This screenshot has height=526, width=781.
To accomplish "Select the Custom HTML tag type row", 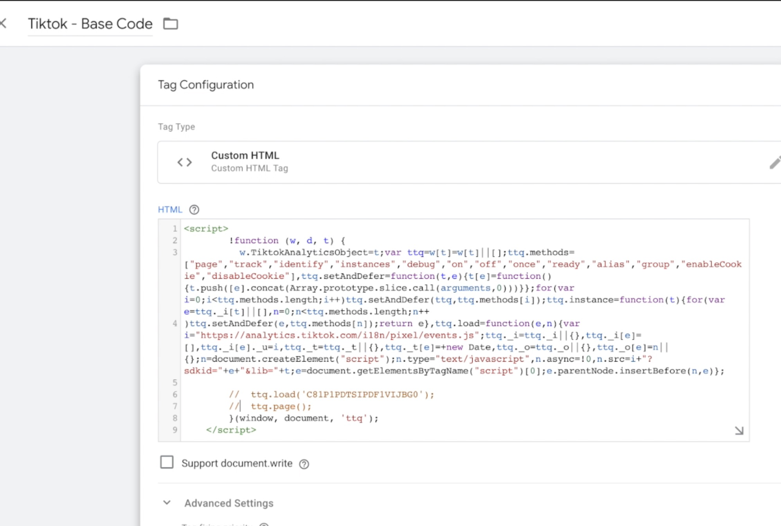I will 469,162.
